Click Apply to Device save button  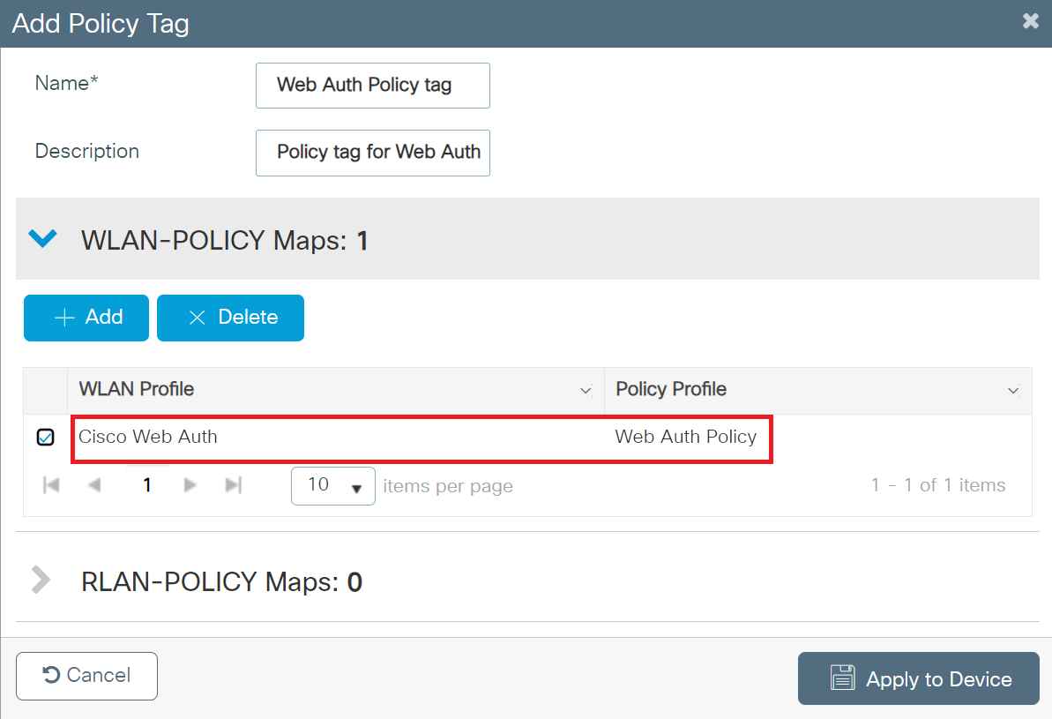pyautogui.click(x=918, y=678)
